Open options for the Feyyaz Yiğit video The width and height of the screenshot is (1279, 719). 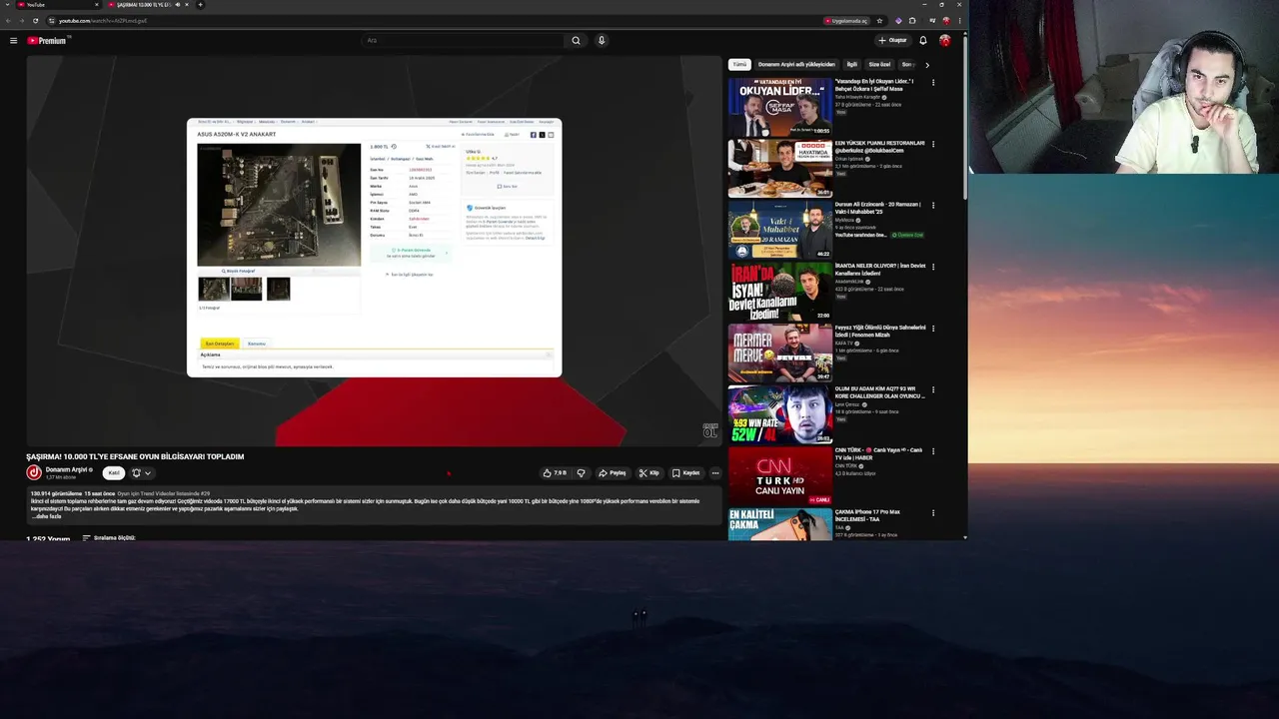[933, 329]
